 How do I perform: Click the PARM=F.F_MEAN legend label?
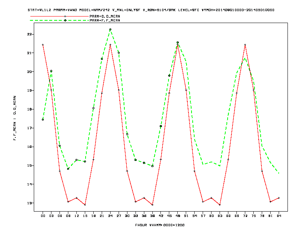coord(105,20)
